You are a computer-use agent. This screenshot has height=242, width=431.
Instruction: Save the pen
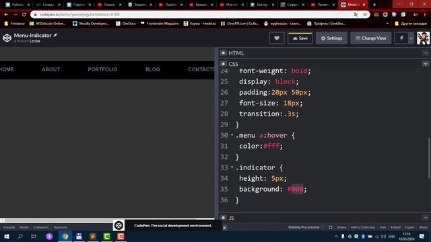[x=300, y=38]
